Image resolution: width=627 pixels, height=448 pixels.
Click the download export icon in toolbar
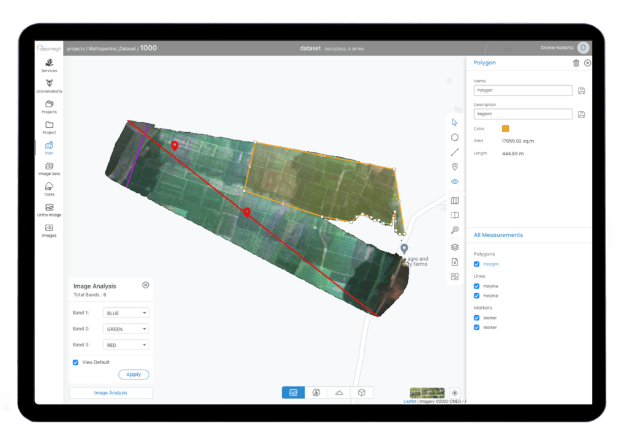click(x=454, y=262)
